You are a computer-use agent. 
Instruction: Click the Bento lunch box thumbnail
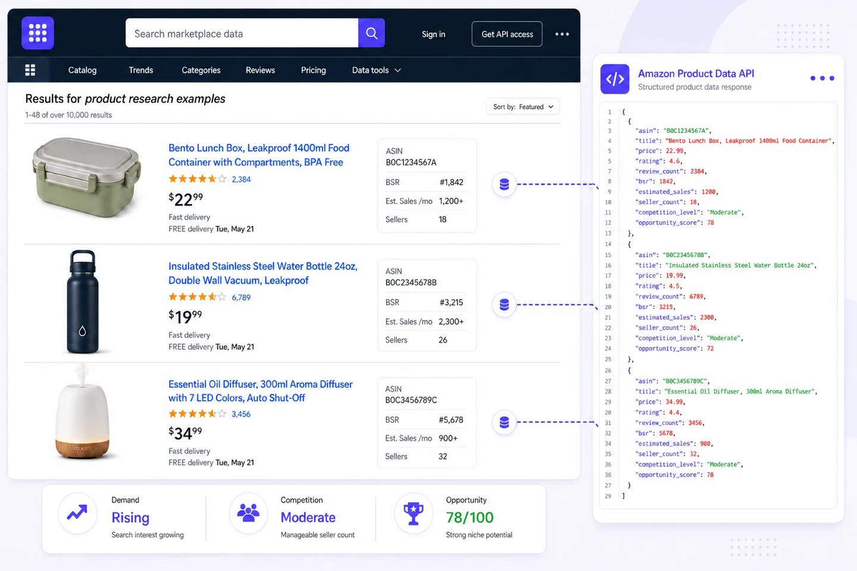coord(87,178)
